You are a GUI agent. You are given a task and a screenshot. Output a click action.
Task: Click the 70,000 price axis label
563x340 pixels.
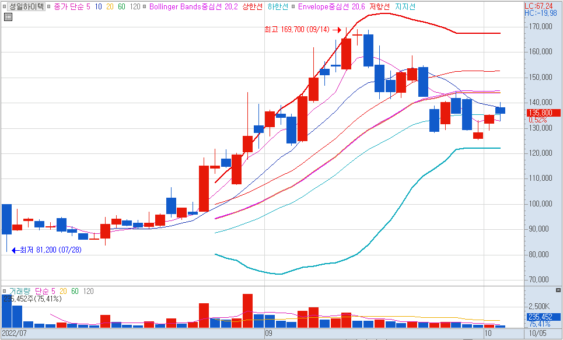point(538,280)
